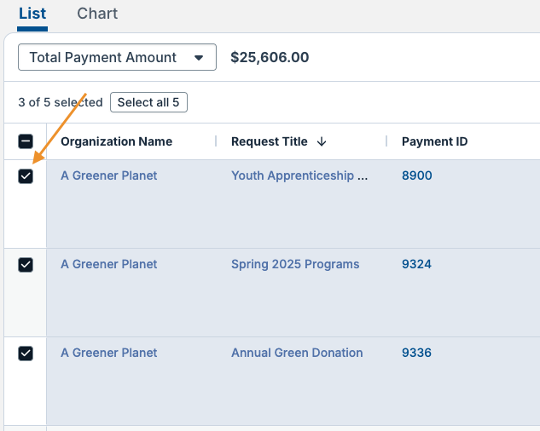
Task: Uncheck the Annual Green Donation row checkbox
Action: coord(26,353)
